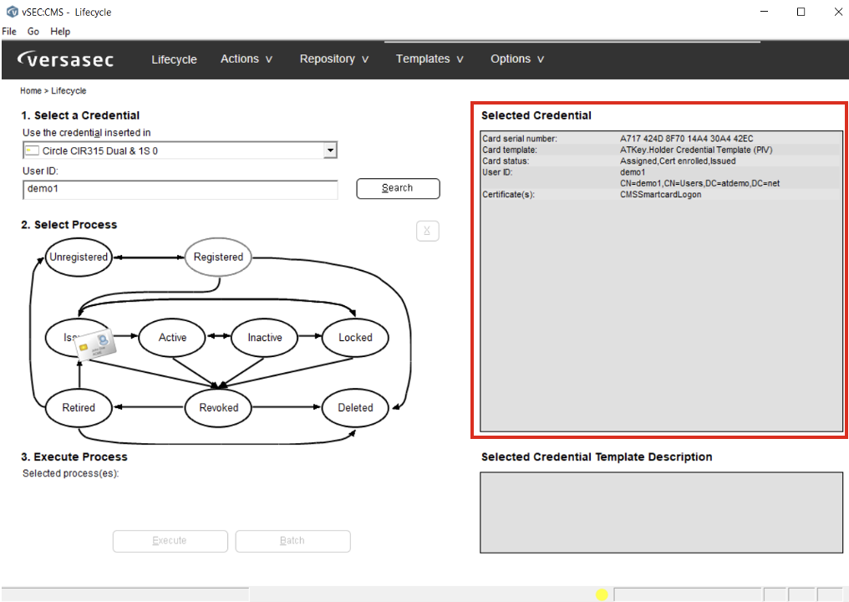The image size is (849, 602).
Task: Open the Templates dropdown menu
Action: tap(430, 59)
